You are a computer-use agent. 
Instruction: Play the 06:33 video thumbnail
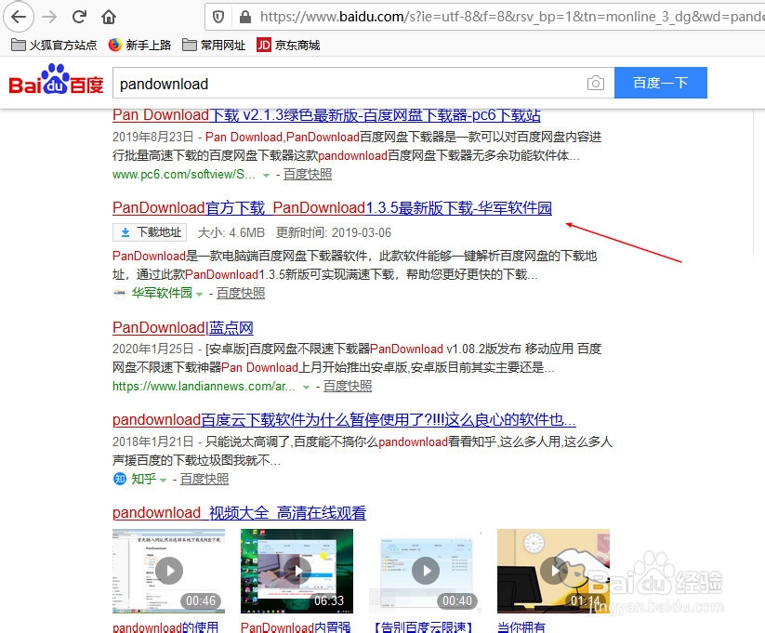click(x=297, y=571)
